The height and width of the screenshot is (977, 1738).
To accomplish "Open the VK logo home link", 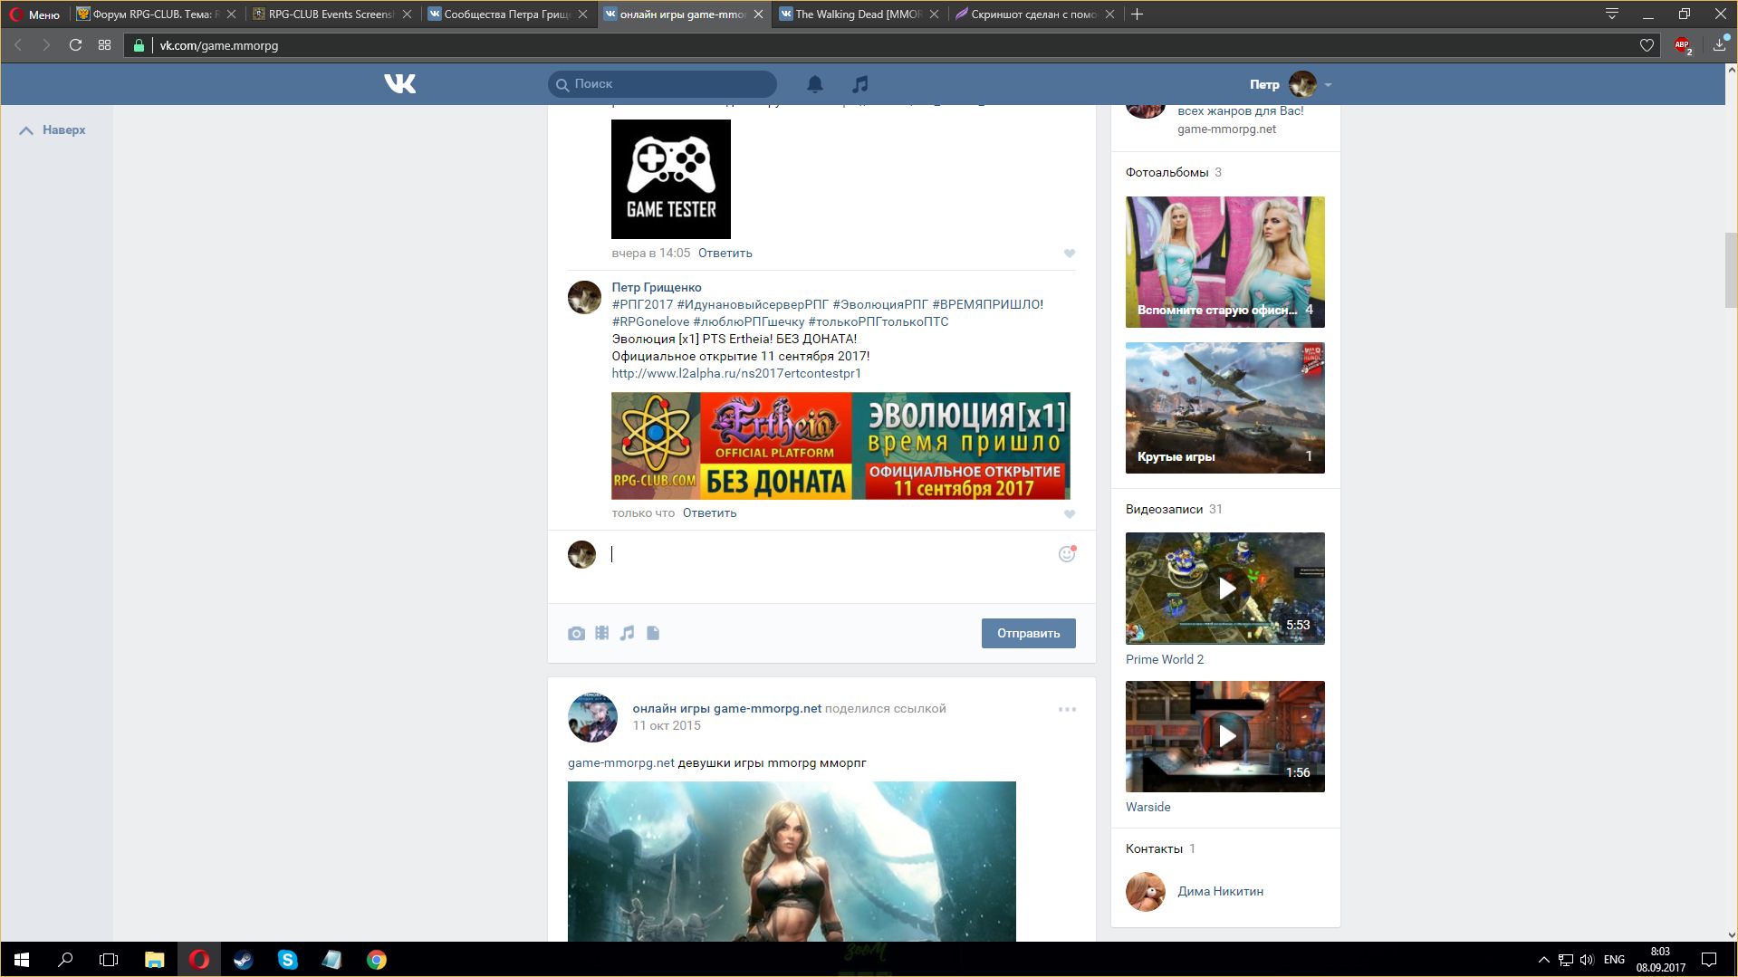I will [399, 84].
